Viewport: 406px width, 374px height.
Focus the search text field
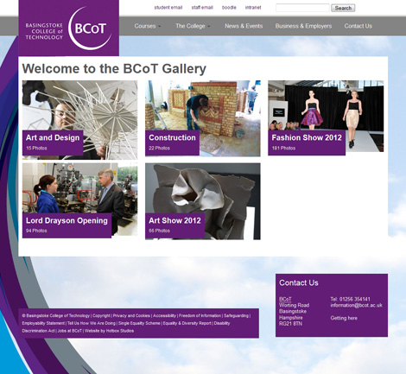(302, 8)
